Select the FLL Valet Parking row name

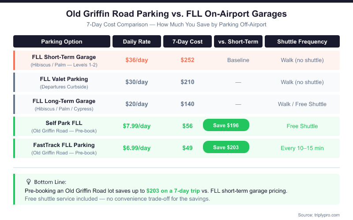pyautogui.click(x=64, y=79)
